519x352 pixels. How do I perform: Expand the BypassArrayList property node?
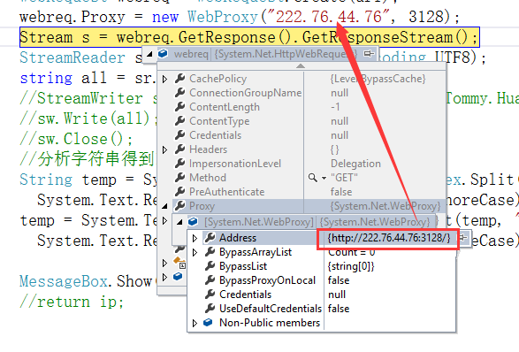195,252
